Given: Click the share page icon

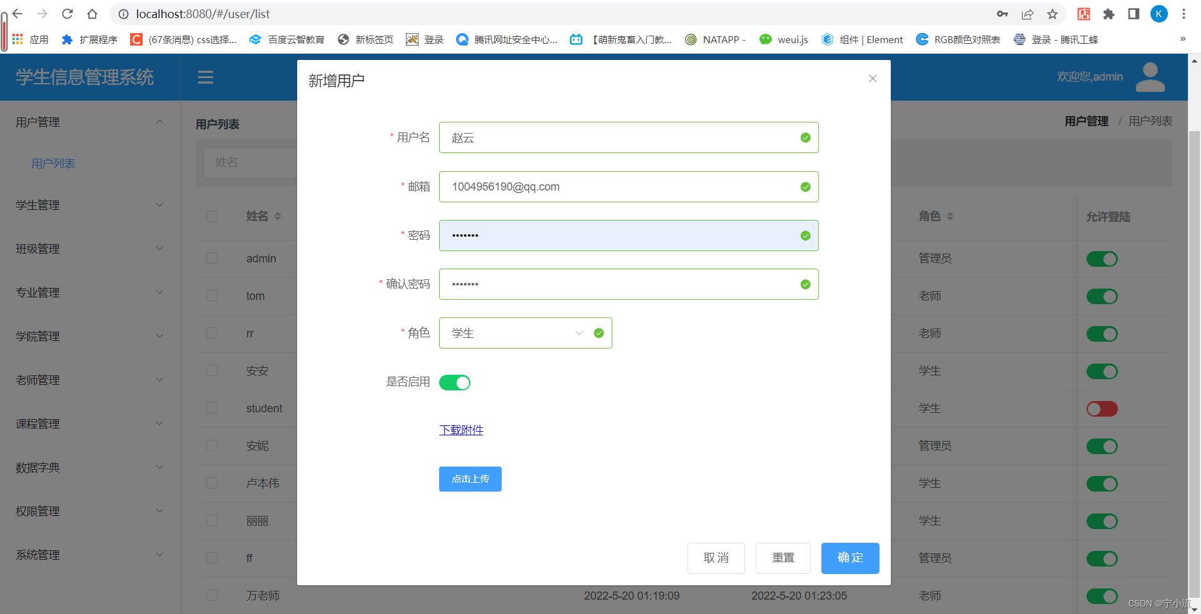Looking at the screenshot, I should click(x=1027, y=14).
